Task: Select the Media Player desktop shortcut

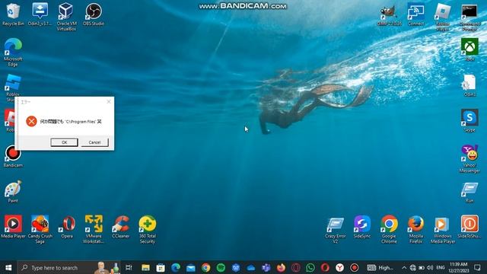Action: (x=13, y=227)
